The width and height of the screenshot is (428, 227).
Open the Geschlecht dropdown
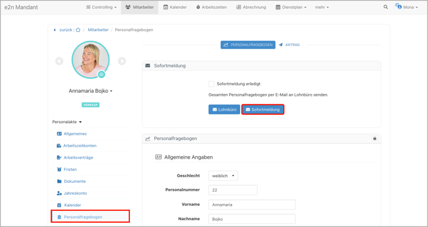[223, 176]
